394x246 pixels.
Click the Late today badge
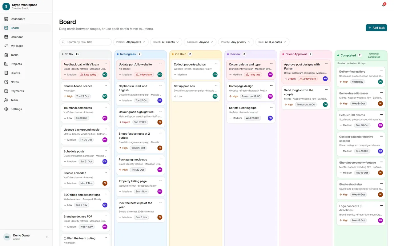[x=89, y=75]
